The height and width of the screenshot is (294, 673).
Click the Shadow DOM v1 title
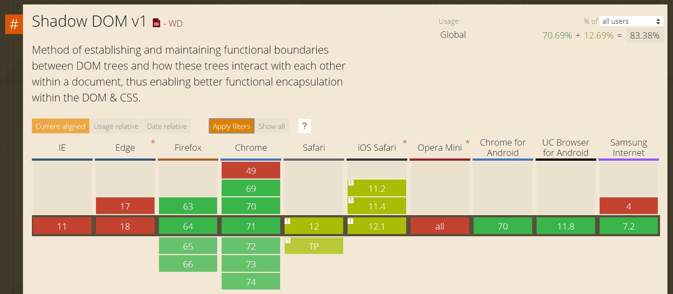tap(89, 21)
